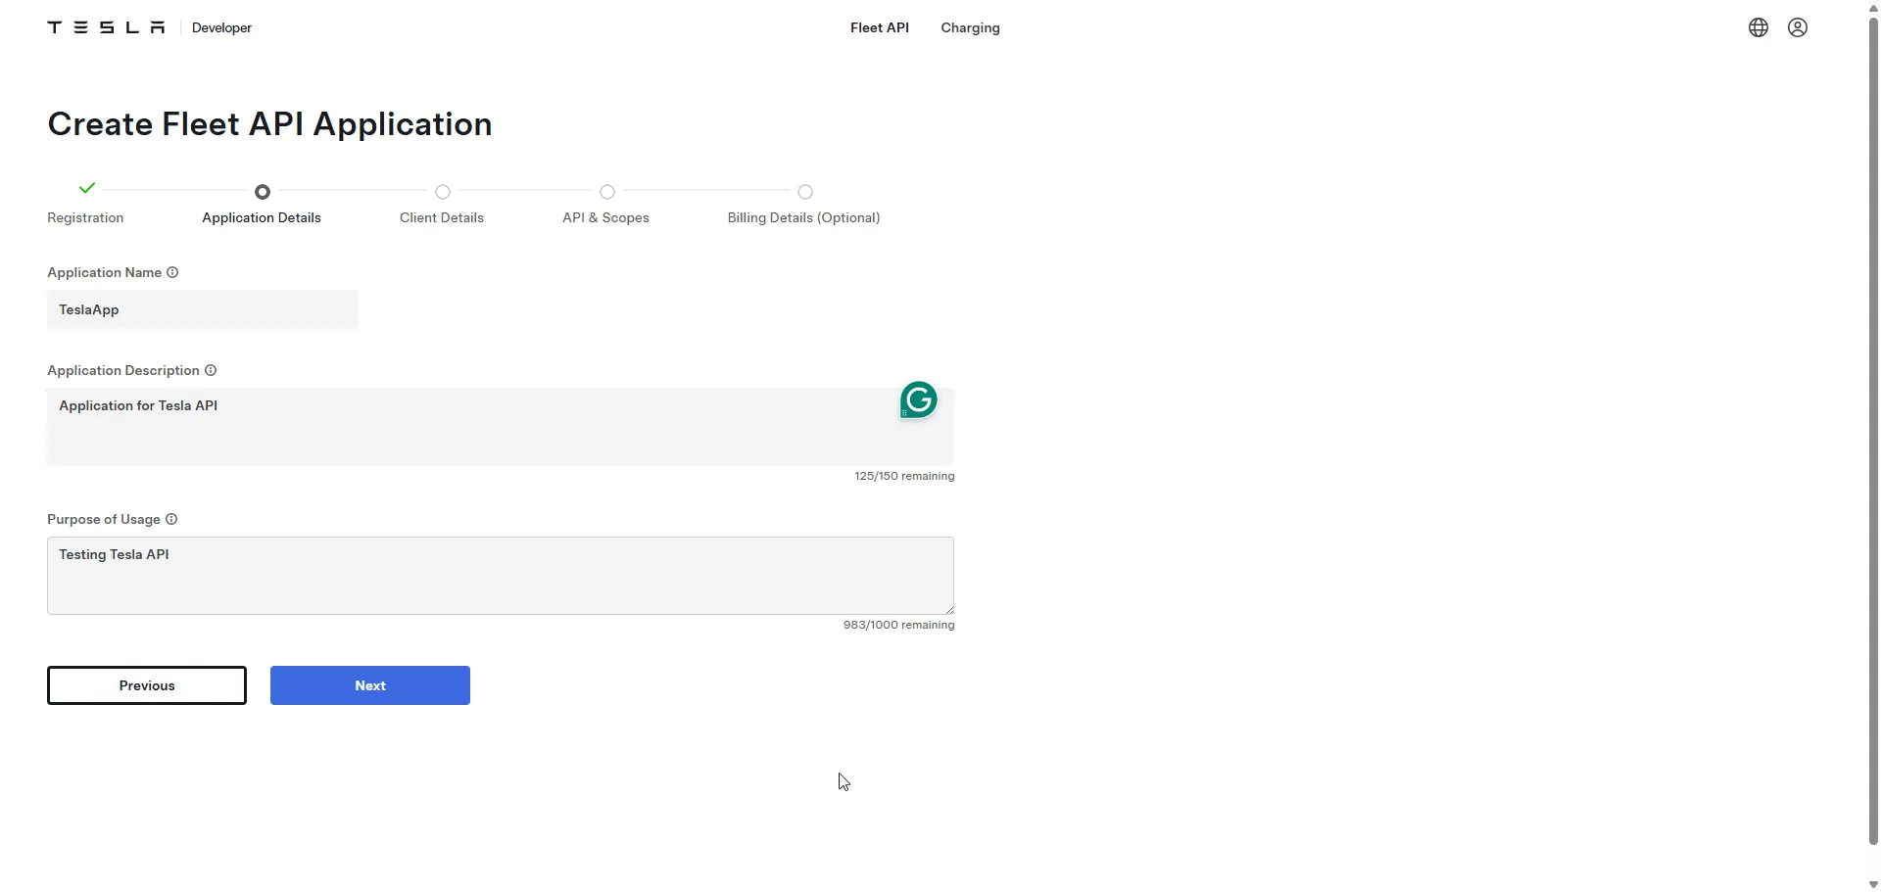This screenshot has width=1881, height=892.
Task: Click into the Application Name field
Action: coord(203,309)
